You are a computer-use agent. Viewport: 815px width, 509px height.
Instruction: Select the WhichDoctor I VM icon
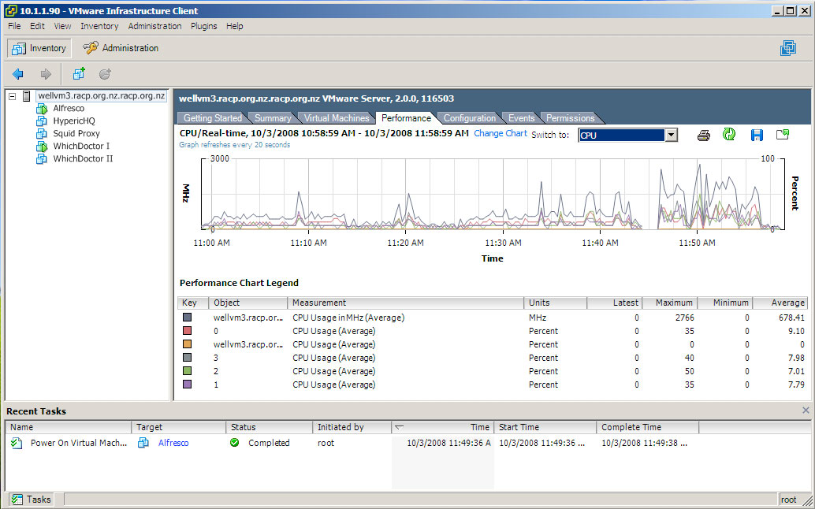(42, 147)
